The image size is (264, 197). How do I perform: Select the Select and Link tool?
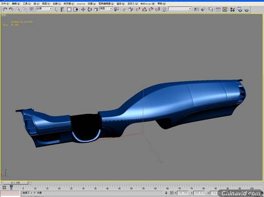point(19,9)
